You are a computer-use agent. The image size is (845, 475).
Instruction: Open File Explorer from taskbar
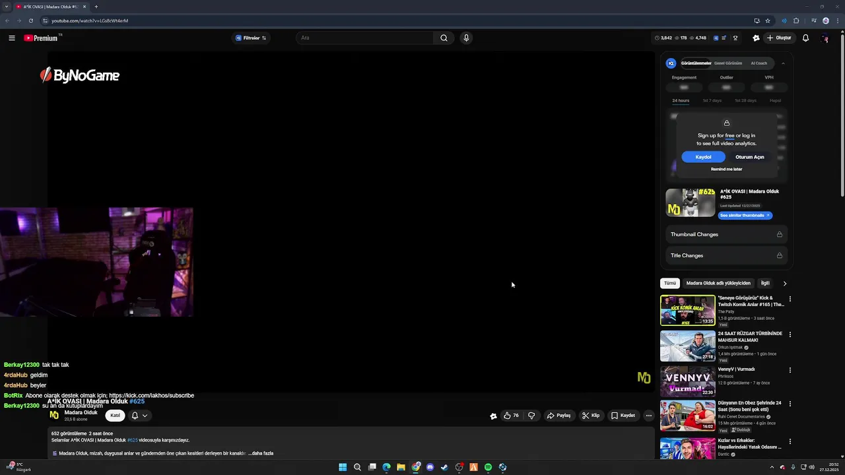pyautogui.click(x=401, y=467)
